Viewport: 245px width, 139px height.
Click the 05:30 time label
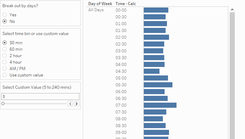pyautogui.click(x=121, y=85)
